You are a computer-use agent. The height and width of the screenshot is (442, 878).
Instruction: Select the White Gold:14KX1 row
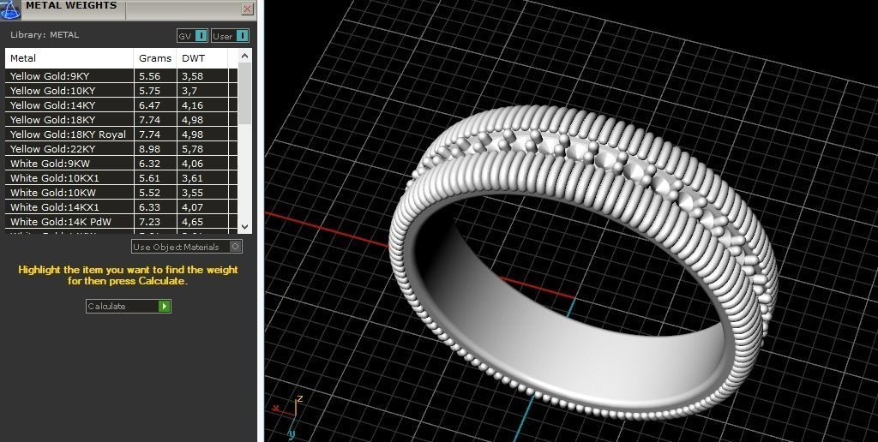click(122, 207)
